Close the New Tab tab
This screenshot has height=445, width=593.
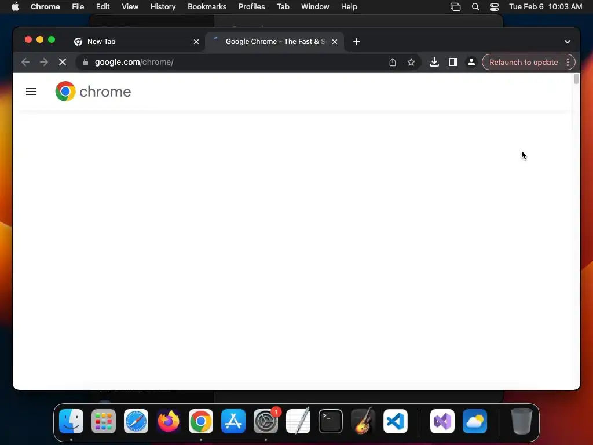point(196,42)
